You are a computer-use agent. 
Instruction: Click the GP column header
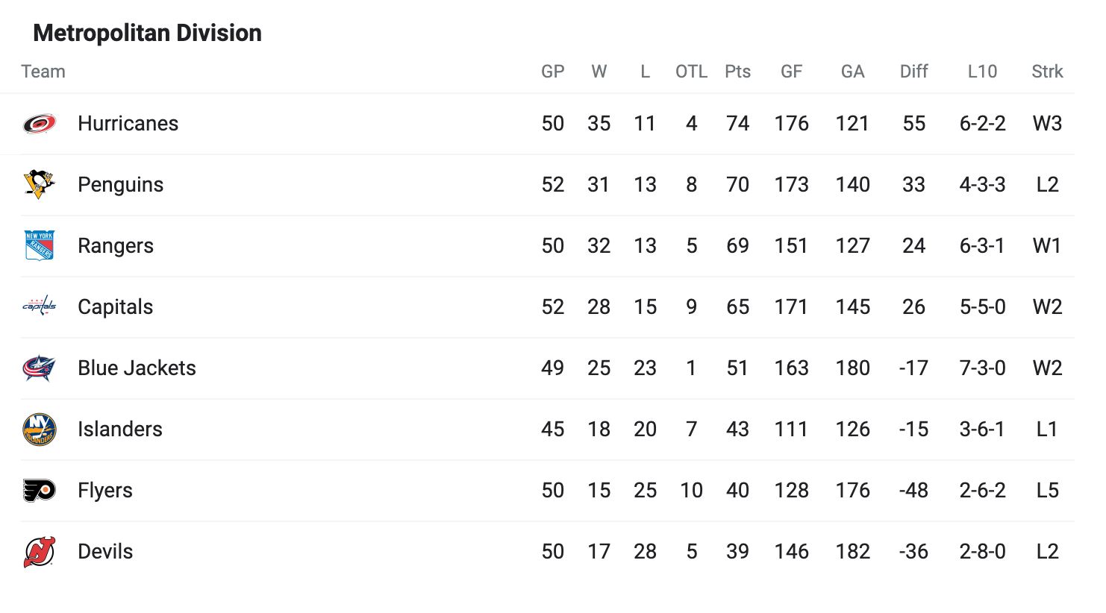pyautogui.click(x=553, y=72)
